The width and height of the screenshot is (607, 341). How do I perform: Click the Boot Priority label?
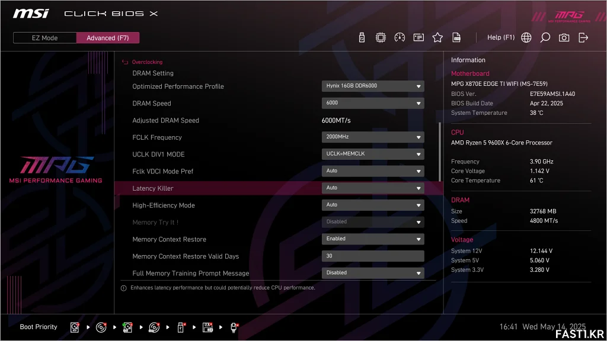click(39, 327)
